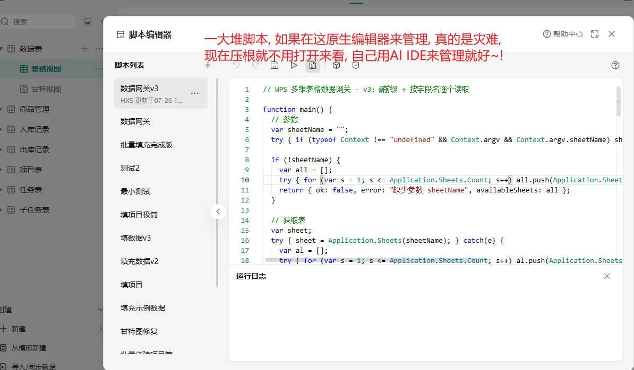Run the script with the play icon

pos(294,65)
